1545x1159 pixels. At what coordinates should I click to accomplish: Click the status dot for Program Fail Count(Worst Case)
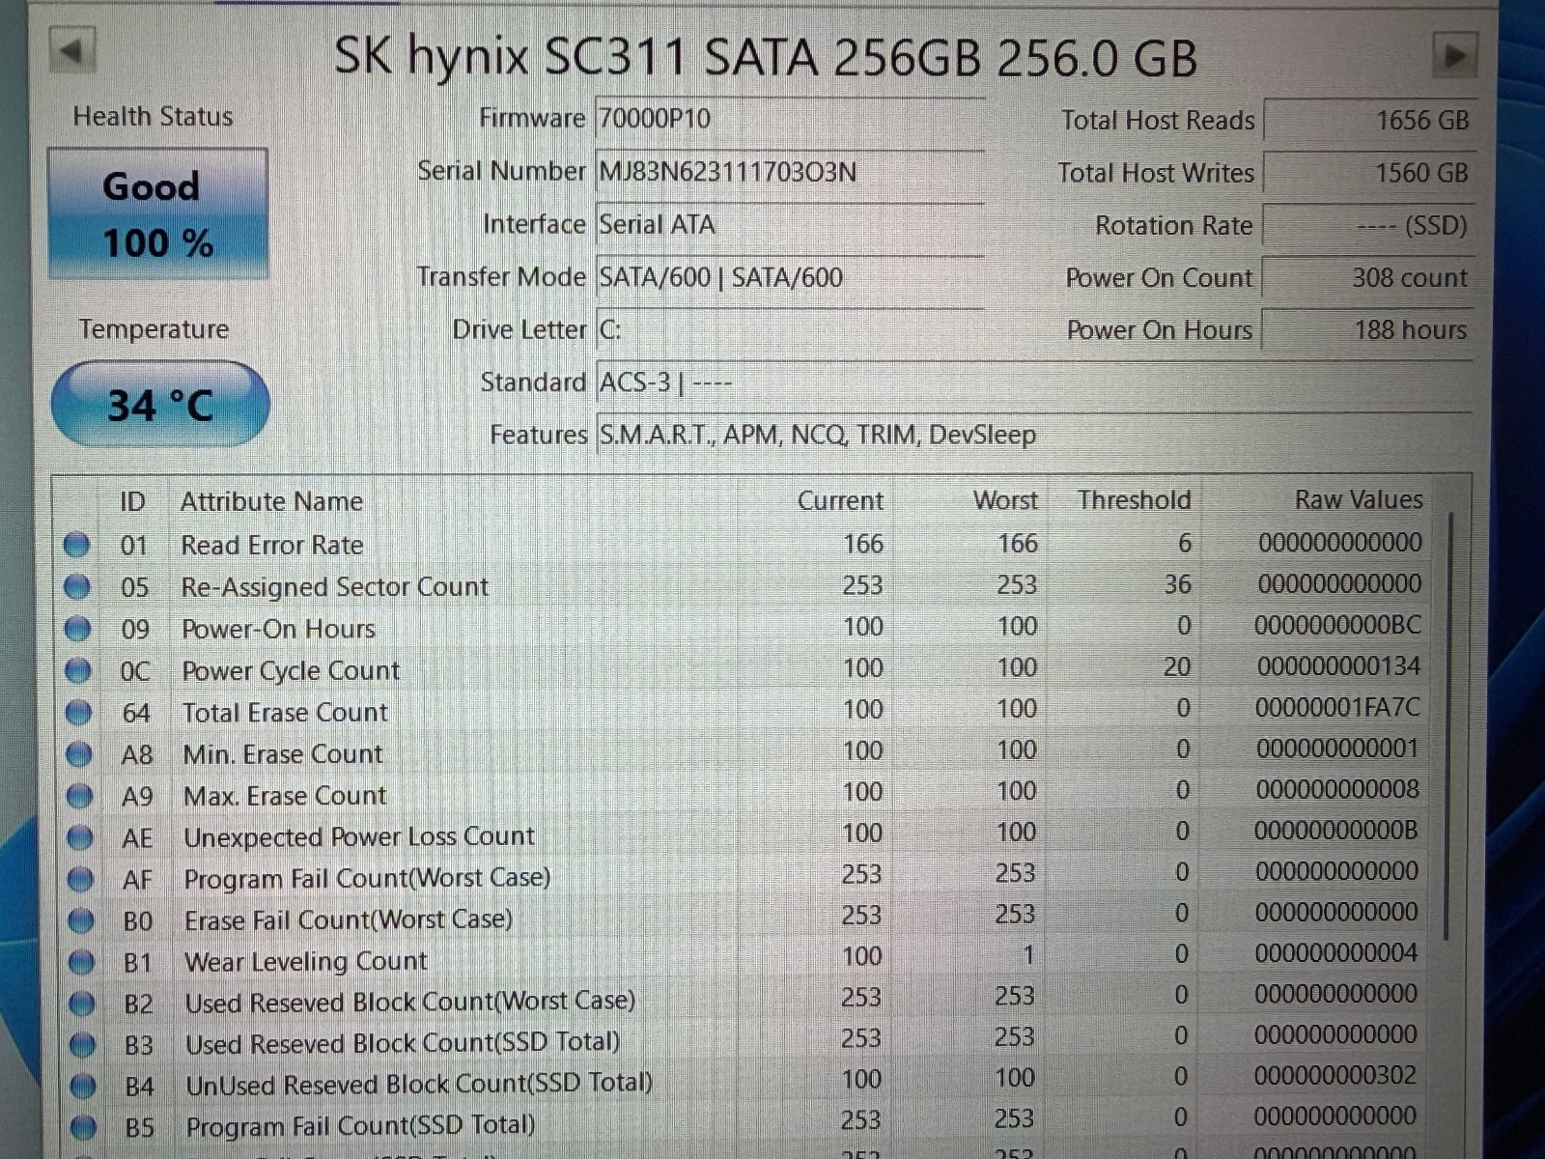click(81, 879)
